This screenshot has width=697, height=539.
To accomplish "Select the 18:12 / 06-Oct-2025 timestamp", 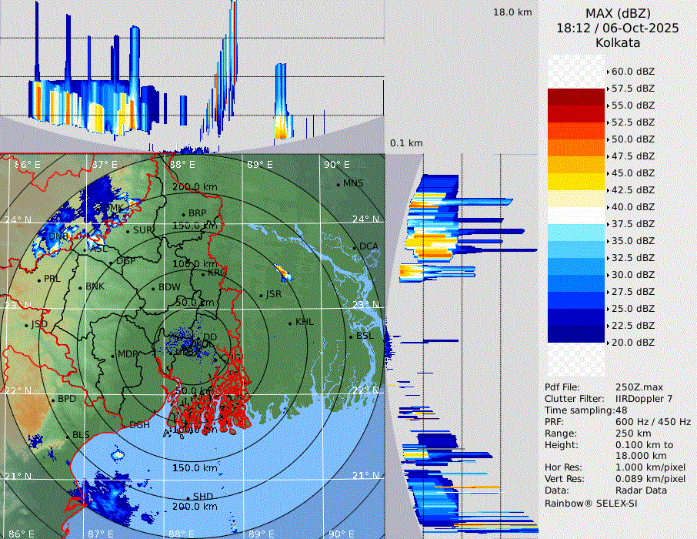I will tap(618, 28).
